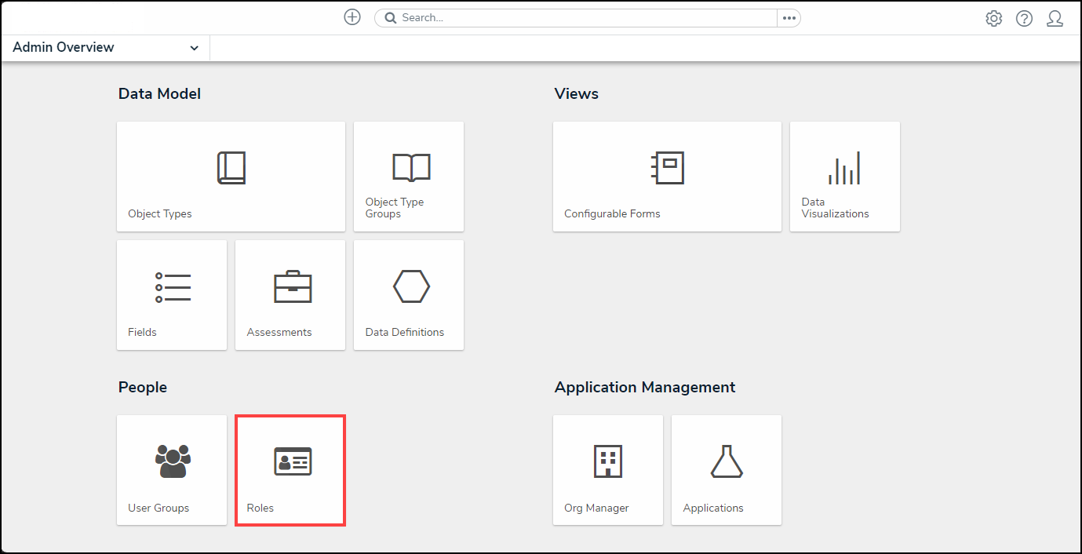
Task: Open the user profile icon
Action: pos(1055,19)
